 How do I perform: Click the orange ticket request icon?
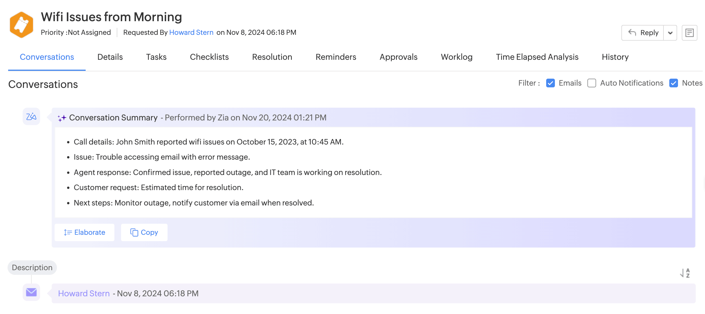pyautogui.click(x=21, y=25)
